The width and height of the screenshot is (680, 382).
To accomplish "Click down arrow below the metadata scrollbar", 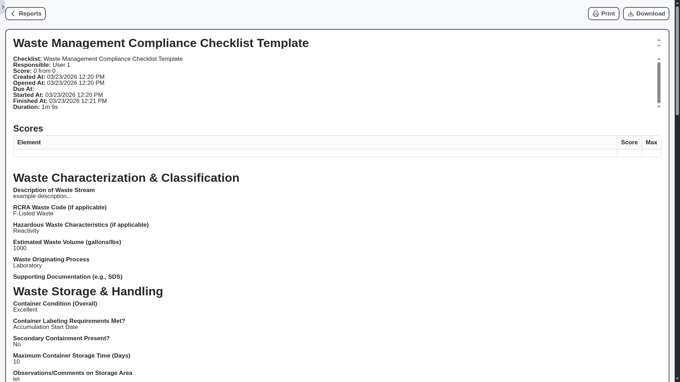I will [x=659, y=107].
